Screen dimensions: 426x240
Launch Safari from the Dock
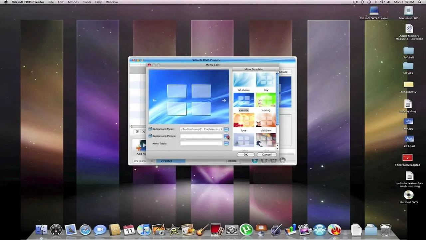(85, 229)
